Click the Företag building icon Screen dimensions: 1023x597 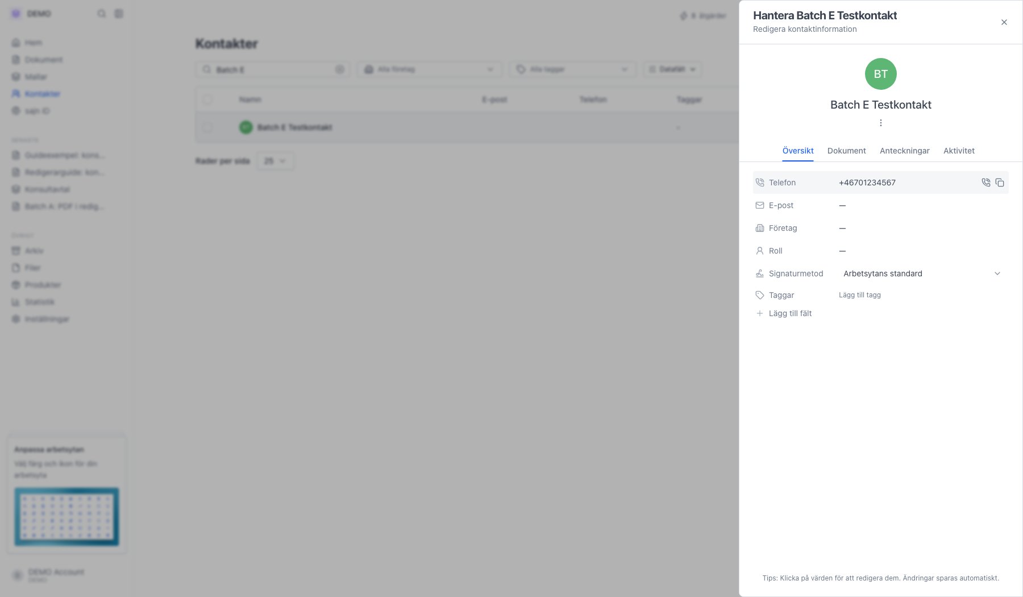759,228
